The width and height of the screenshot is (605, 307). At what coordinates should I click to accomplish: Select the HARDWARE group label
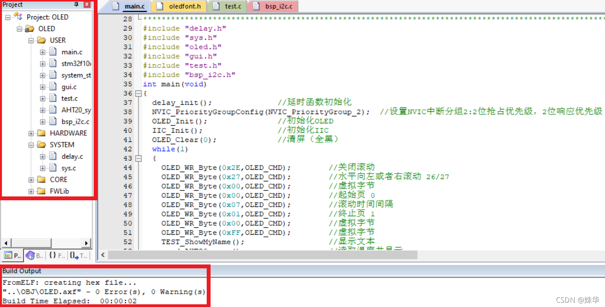[x=69, y=133]
